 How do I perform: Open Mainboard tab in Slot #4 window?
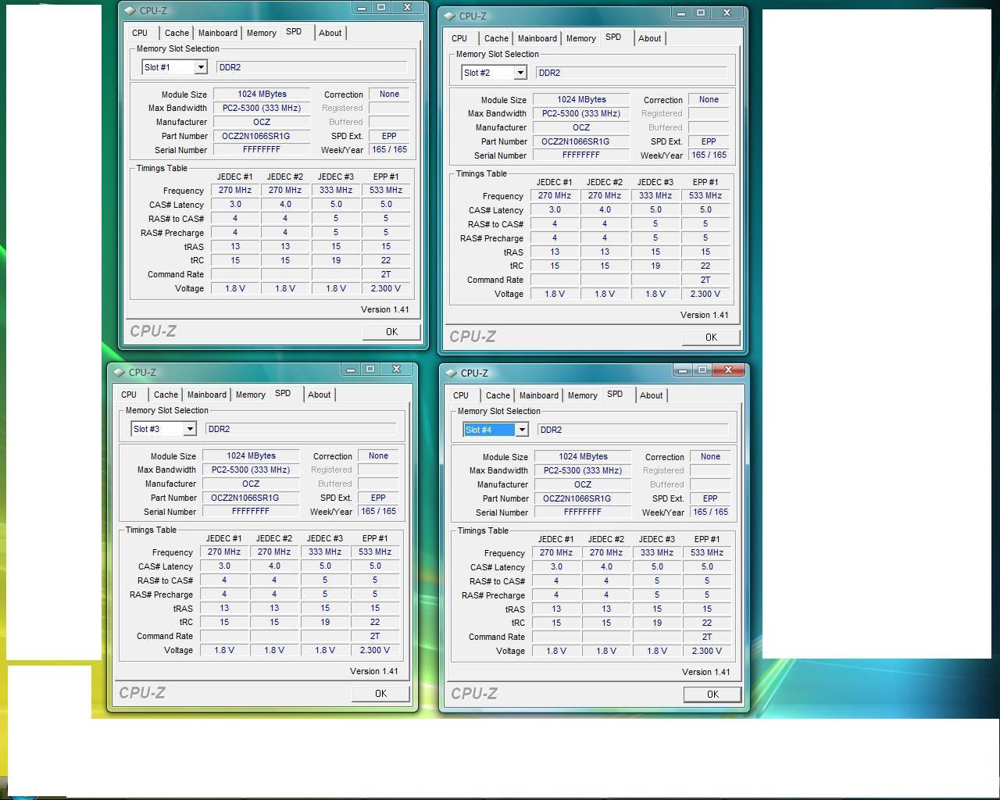(539, 395)
